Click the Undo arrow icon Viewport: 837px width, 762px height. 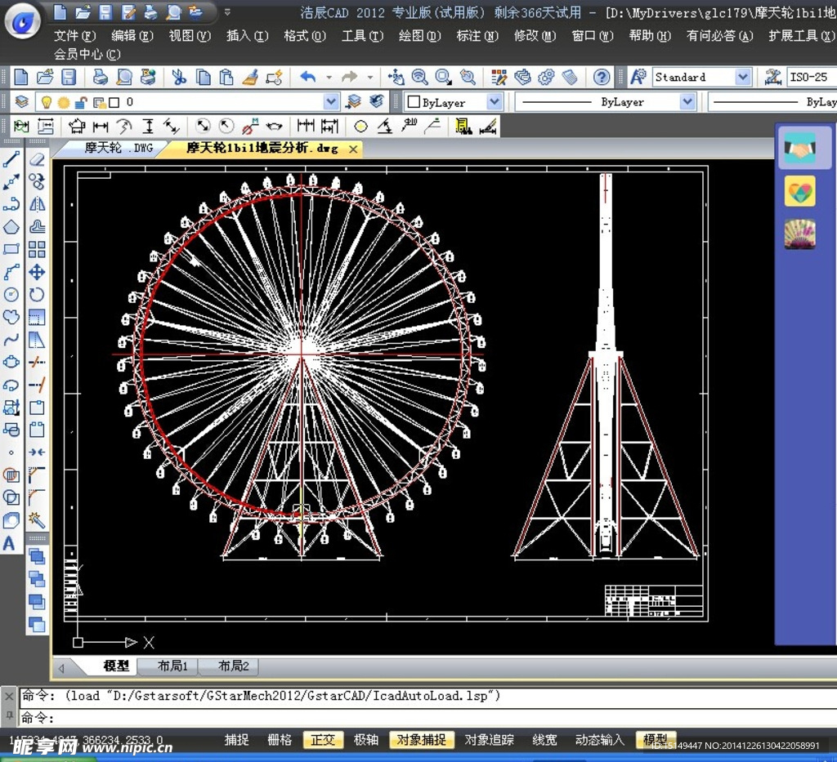[x=308, y=78]
